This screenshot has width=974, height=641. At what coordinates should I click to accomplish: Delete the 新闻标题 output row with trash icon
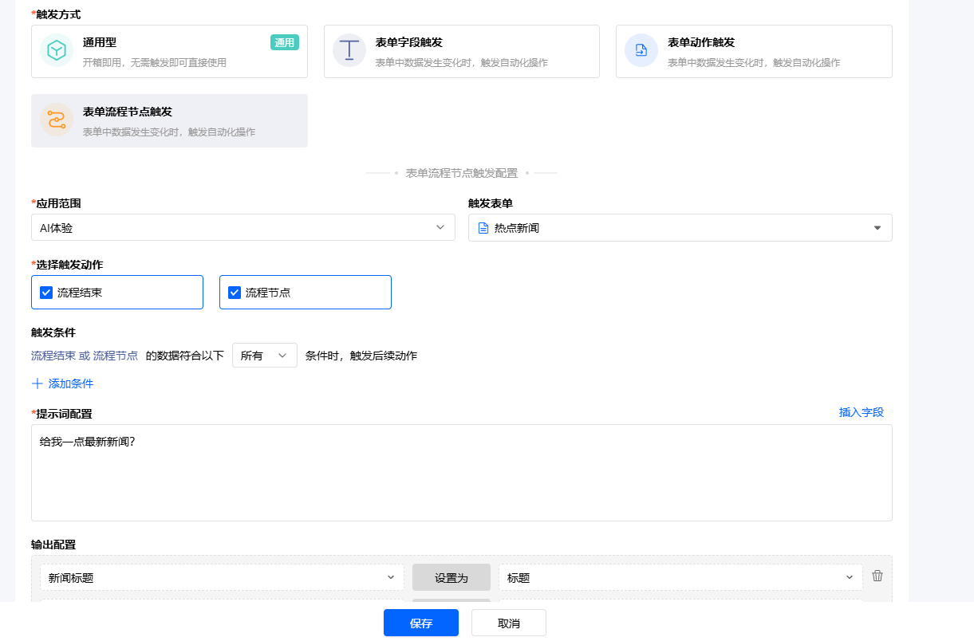point(877,576)
